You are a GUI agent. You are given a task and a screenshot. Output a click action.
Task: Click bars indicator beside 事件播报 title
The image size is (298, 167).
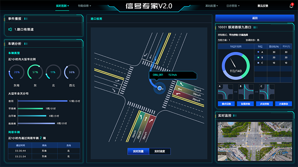26,19
